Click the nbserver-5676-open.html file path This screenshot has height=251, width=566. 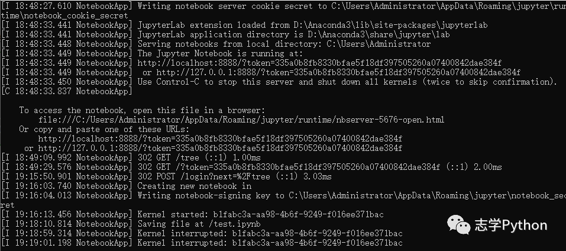point(241,120)
